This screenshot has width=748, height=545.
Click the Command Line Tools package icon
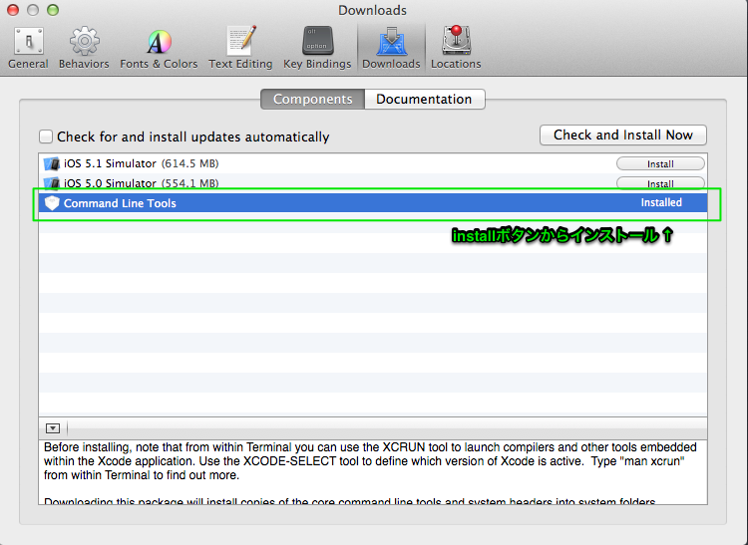52,203
